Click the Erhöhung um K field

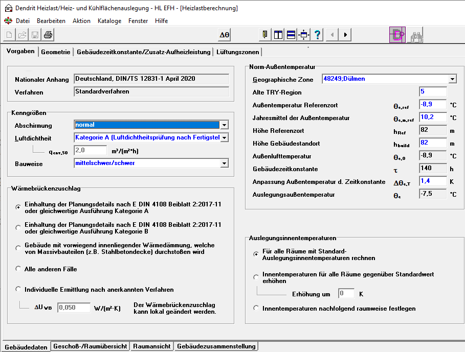(x=346, y=294)
